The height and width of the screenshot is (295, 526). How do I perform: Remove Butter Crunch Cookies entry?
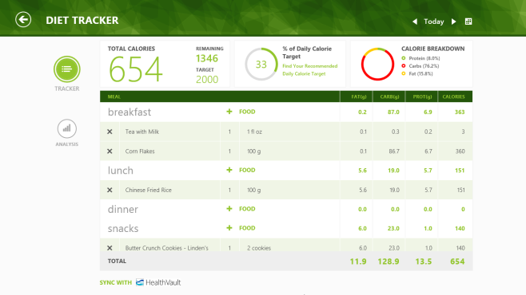click(110, 248)
